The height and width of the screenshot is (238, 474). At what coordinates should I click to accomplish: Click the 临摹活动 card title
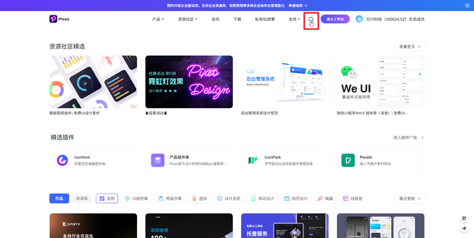pos(156,113)
